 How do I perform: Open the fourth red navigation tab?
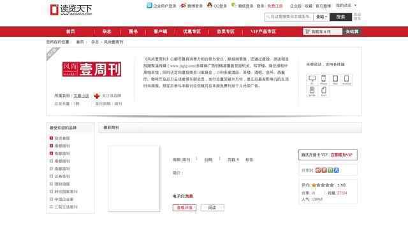(160, 32)
